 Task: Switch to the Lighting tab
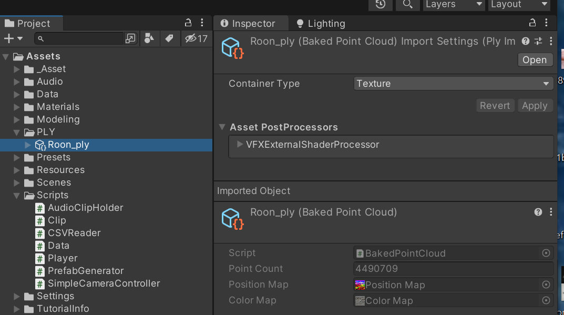click(321, 23)
